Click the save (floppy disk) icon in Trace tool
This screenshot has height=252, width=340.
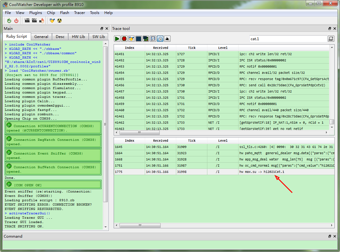[153, 39]
